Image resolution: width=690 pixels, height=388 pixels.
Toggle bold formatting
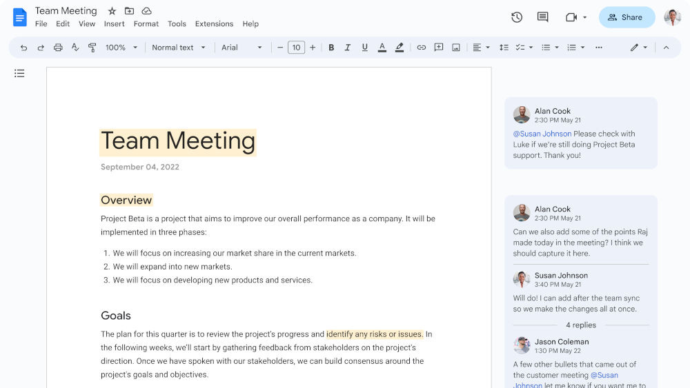(331, 48)
